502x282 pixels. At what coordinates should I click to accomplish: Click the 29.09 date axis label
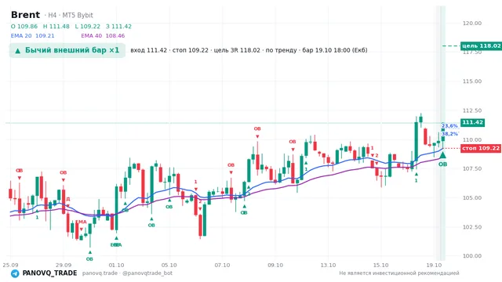point(64,266)
